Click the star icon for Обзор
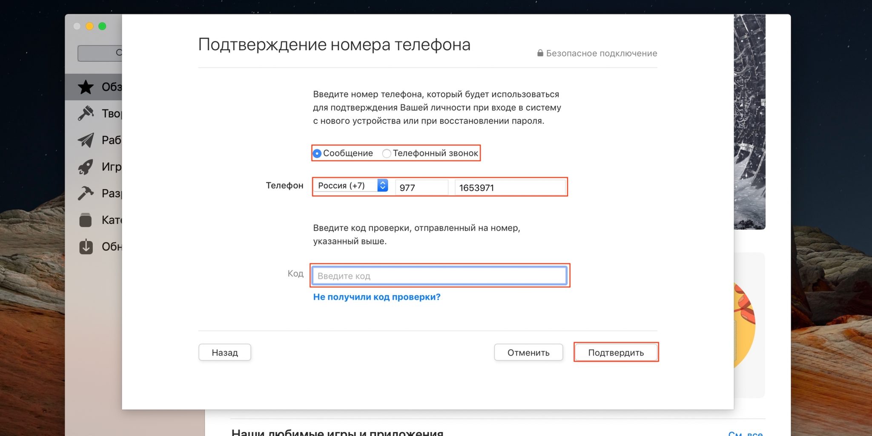The height and width of the screenshot is (436, 872). 86,87
